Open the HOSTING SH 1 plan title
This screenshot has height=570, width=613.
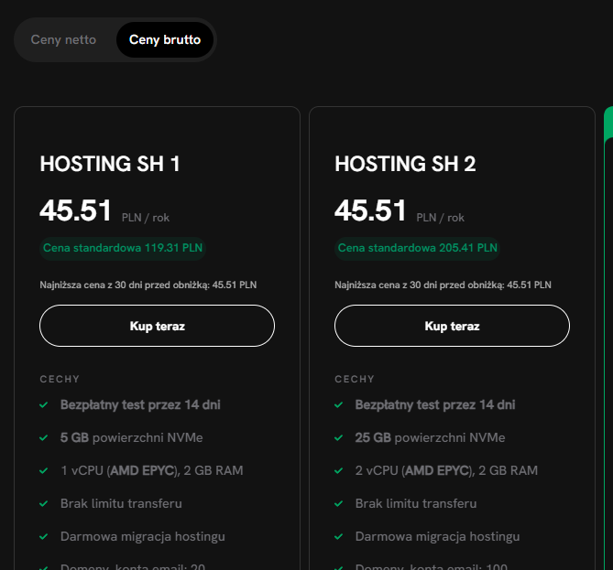[x=110, y=164]
